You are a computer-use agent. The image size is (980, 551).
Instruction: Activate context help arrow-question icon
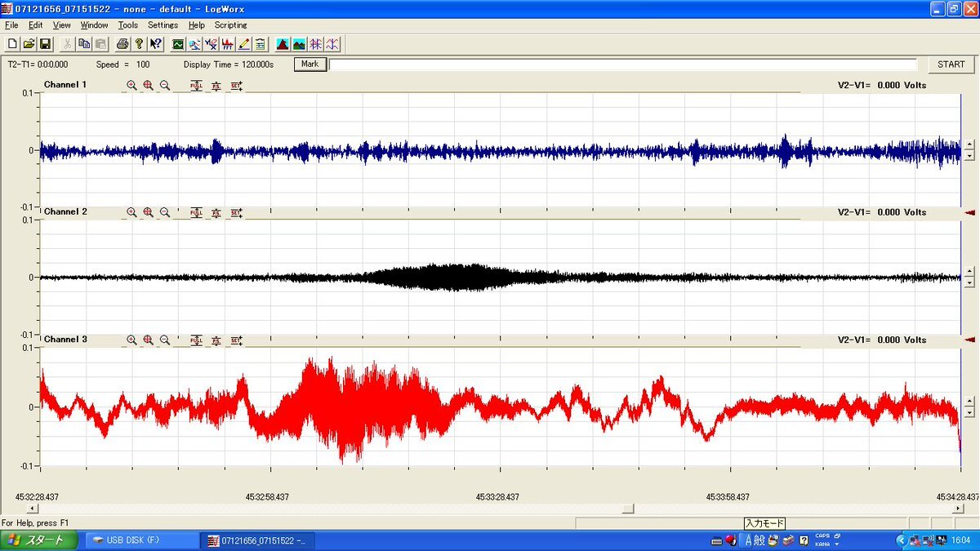pos(156,44)
